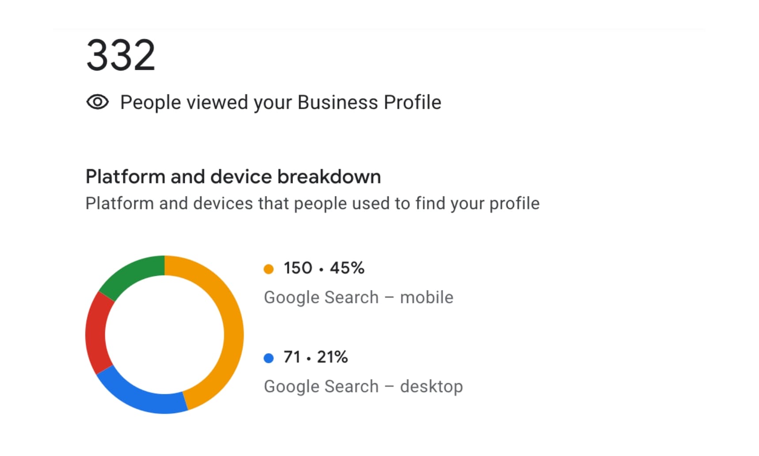The width and height of the screenshot is (759, 456).
Task: Select the green segment of the donut chart
Action: click(133, 274)
